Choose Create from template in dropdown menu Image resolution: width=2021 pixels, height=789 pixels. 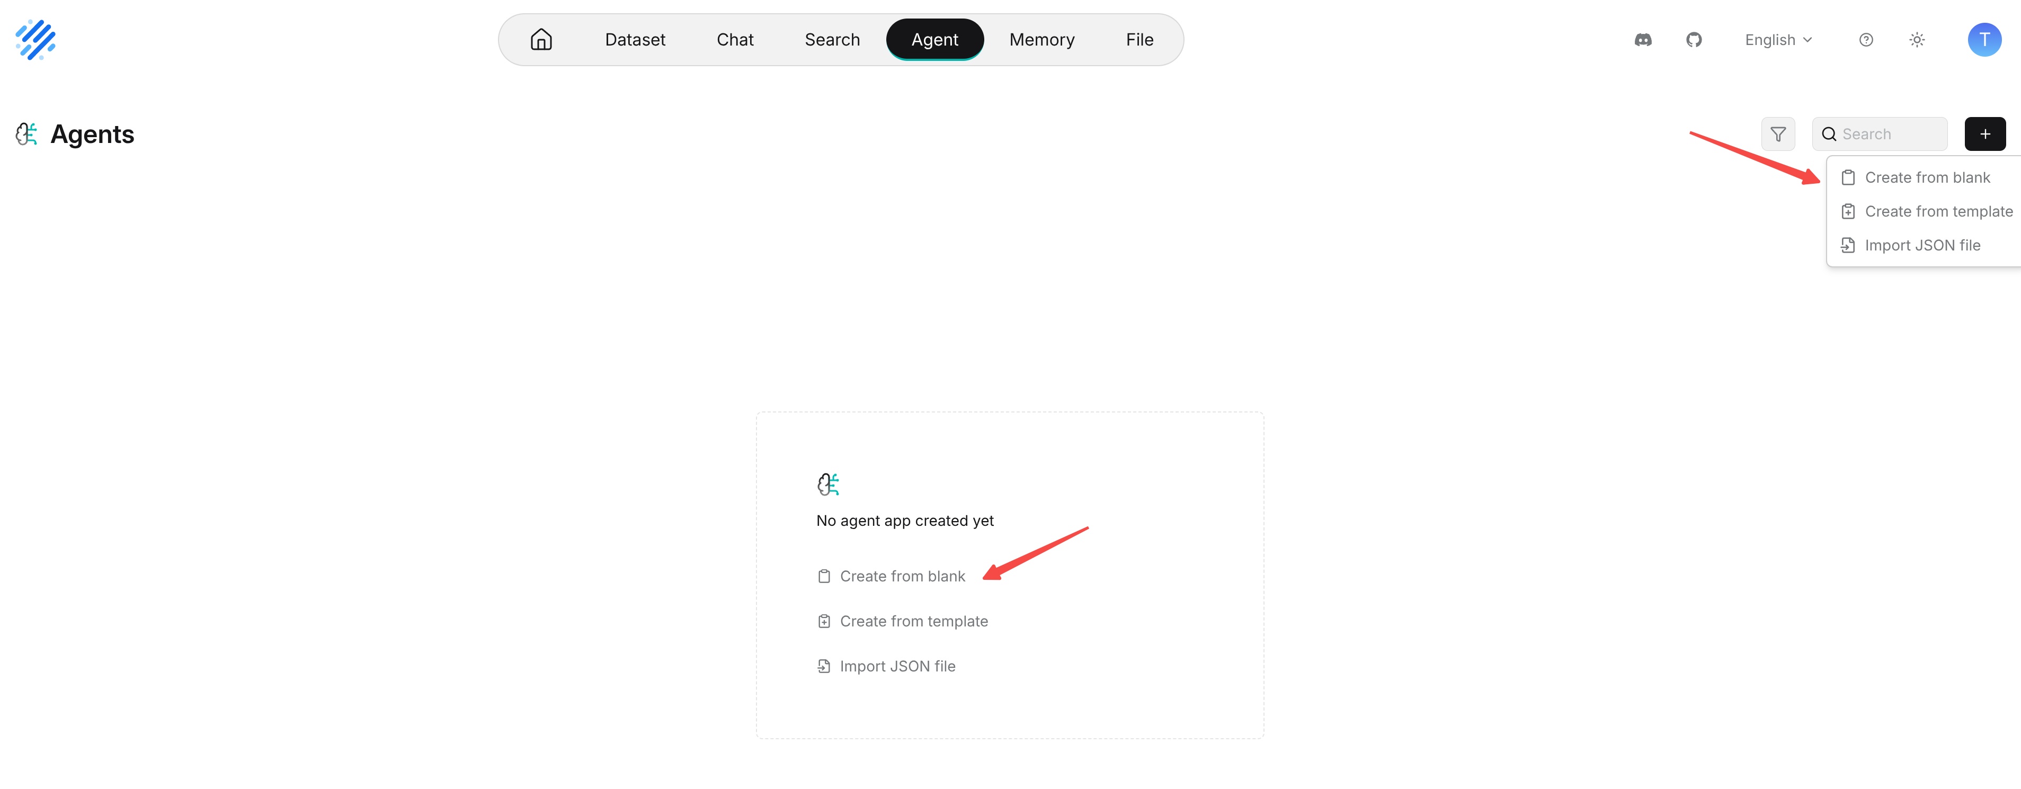coord(1927,212)
